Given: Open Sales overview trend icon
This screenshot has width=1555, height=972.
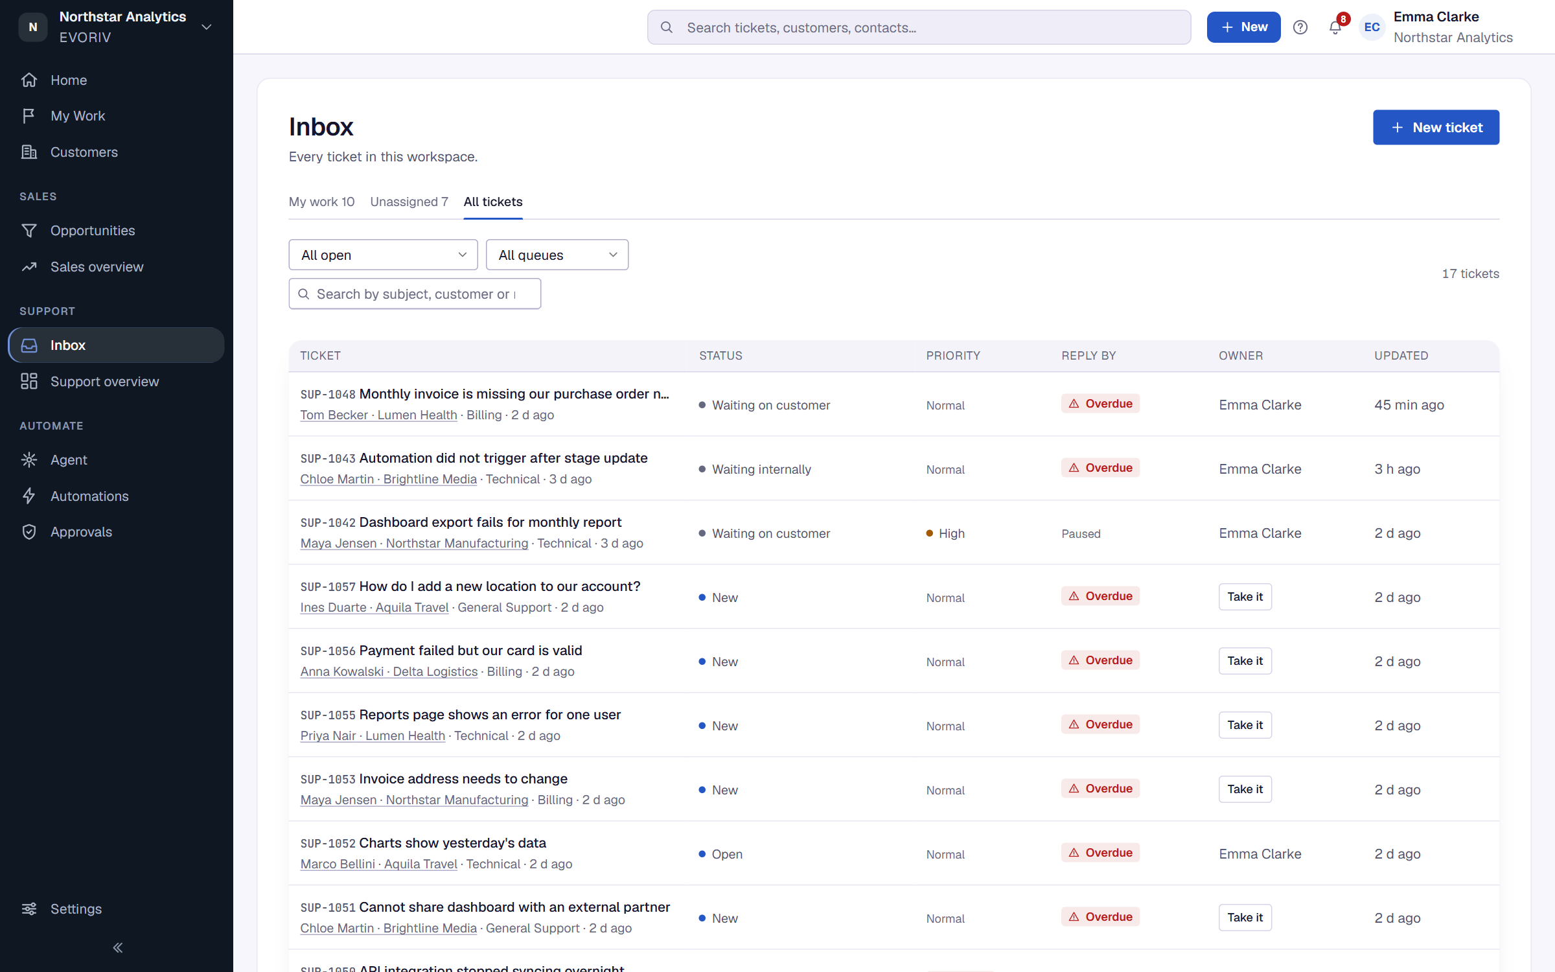Looking at the screenshot, I should (x=29, y=267).
